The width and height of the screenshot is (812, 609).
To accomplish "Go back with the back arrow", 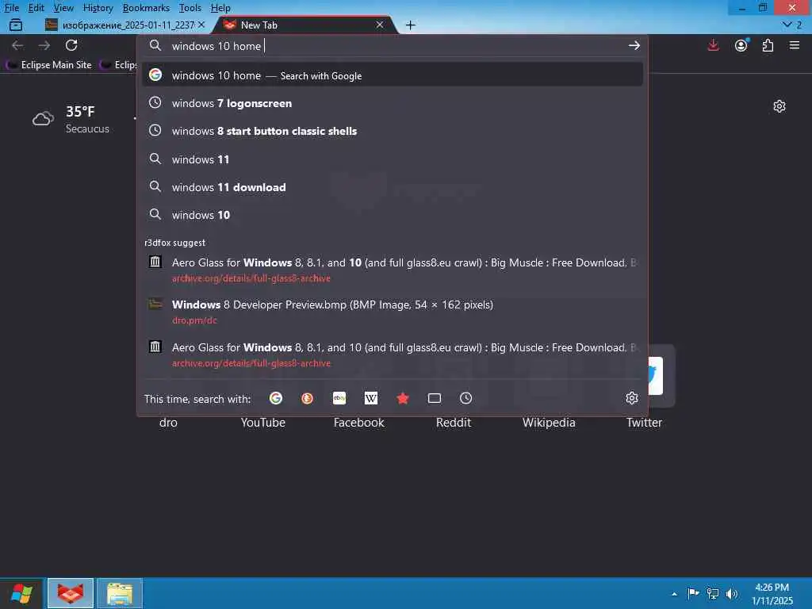I will [x=17, y=45].
